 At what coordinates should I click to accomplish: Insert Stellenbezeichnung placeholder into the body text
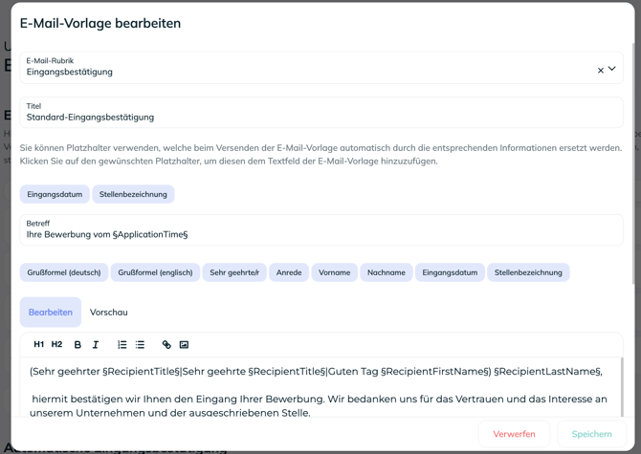528,272
